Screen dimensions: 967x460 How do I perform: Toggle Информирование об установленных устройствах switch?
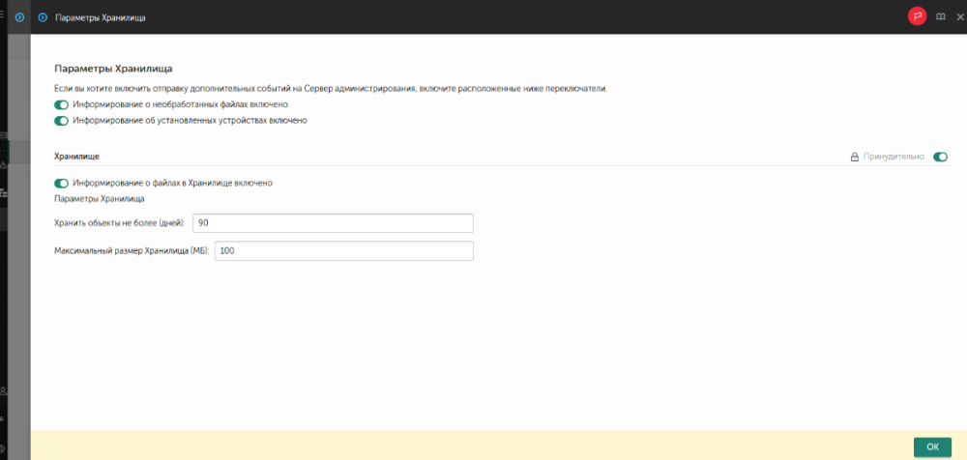pyautogui.click(x=61, y=121)
